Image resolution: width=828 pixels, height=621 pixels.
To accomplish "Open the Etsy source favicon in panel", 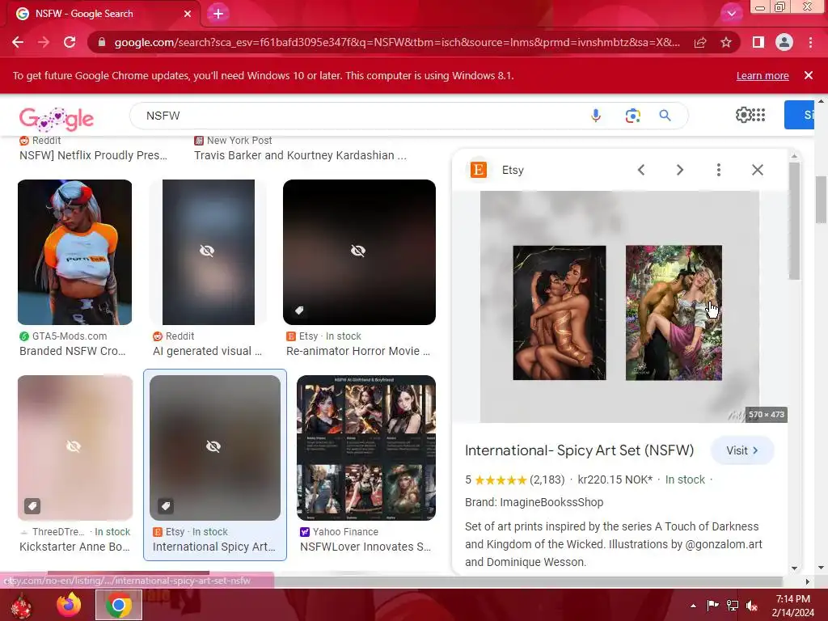I will [479, 170].
